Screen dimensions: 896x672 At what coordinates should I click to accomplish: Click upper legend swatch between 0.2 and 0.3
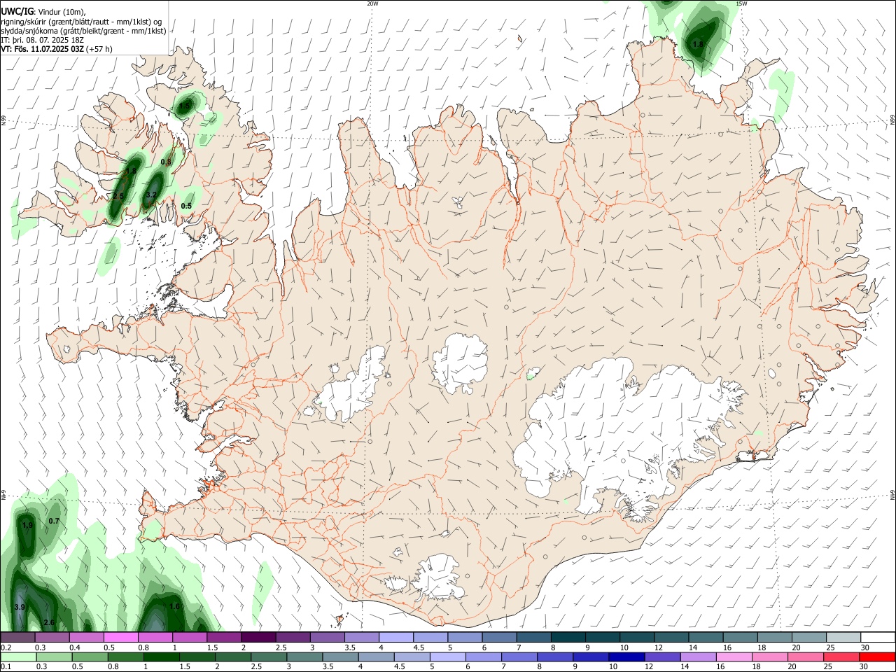coord(18,638)
